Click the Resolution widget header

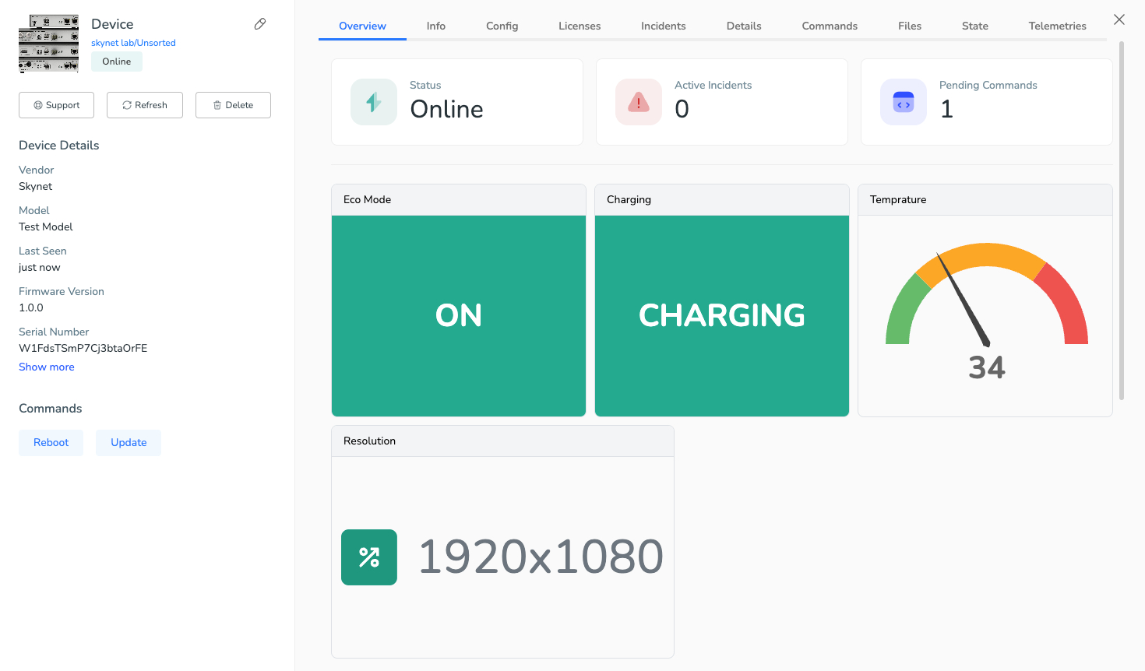point(502,441)
